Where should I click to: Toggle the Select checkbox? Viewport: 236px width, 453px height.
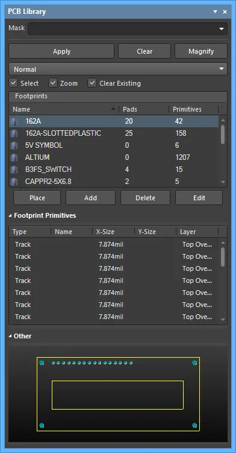(13, 83)
